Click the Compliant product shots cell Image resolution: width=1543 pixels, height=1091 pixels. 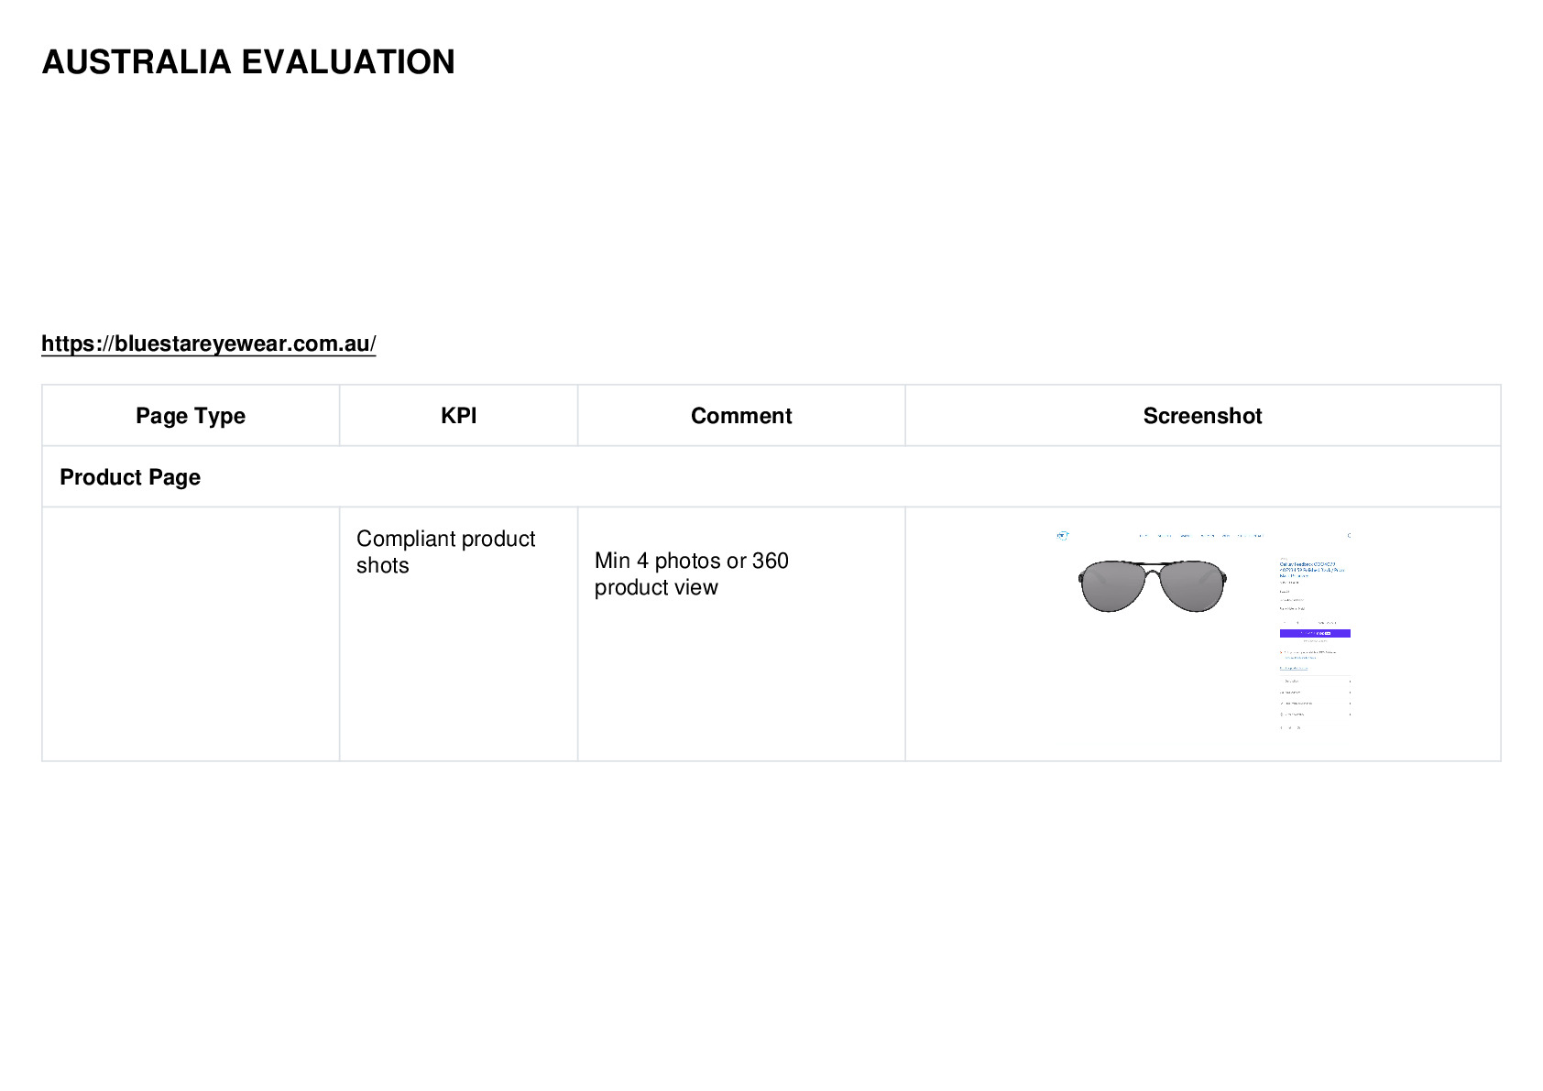pyautogui.click(x=458, y=634)
